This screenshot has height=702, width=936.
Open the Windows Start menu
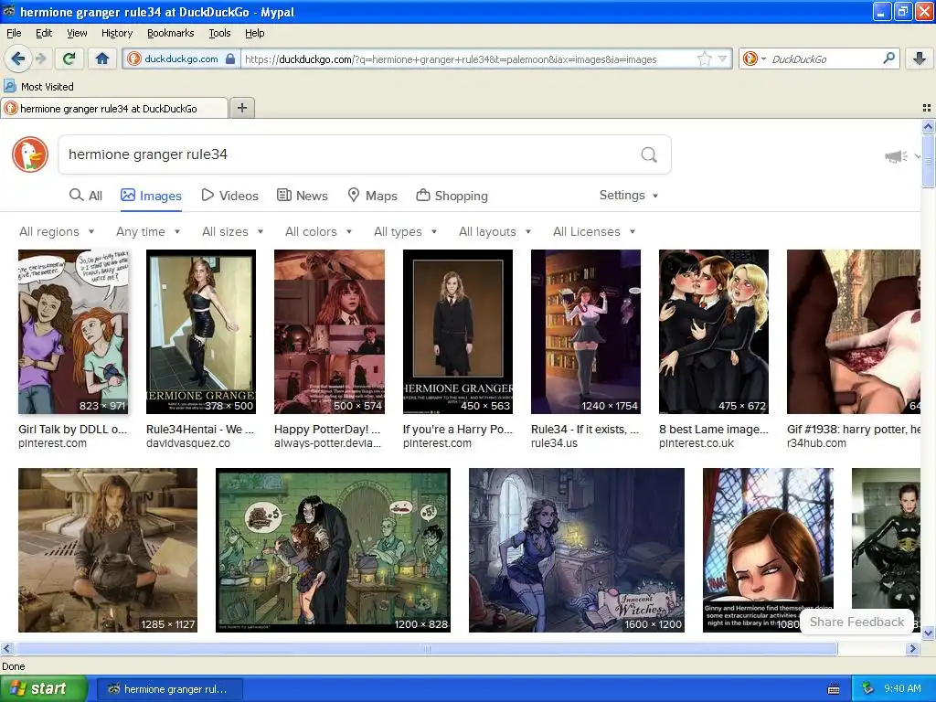[x=42, y=688]
